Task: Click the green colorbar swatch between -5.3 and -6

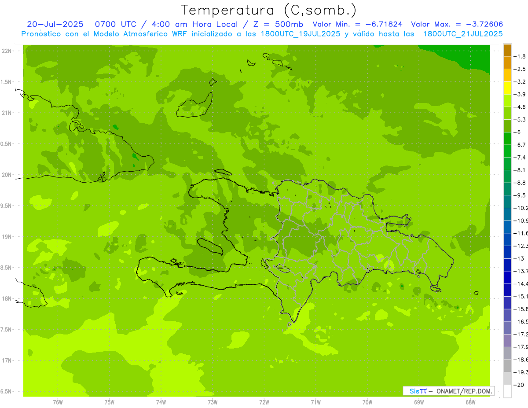Action: click(507, 126)
